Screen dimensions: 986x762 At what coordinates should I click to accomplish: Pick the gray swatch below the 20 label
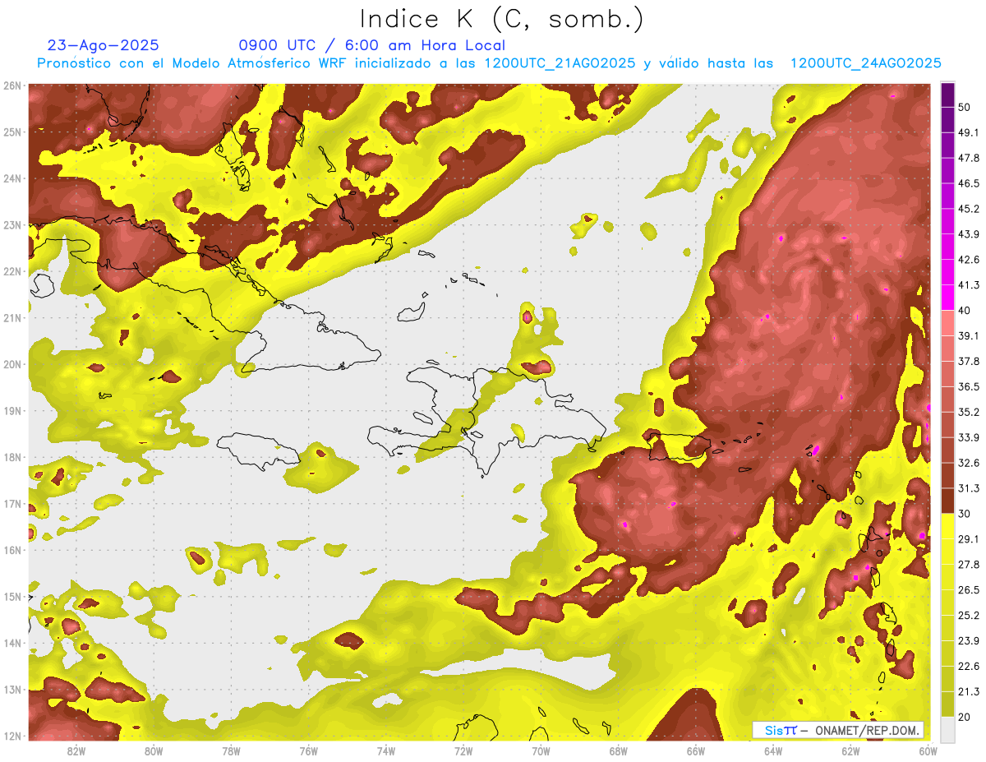[947, 729]
